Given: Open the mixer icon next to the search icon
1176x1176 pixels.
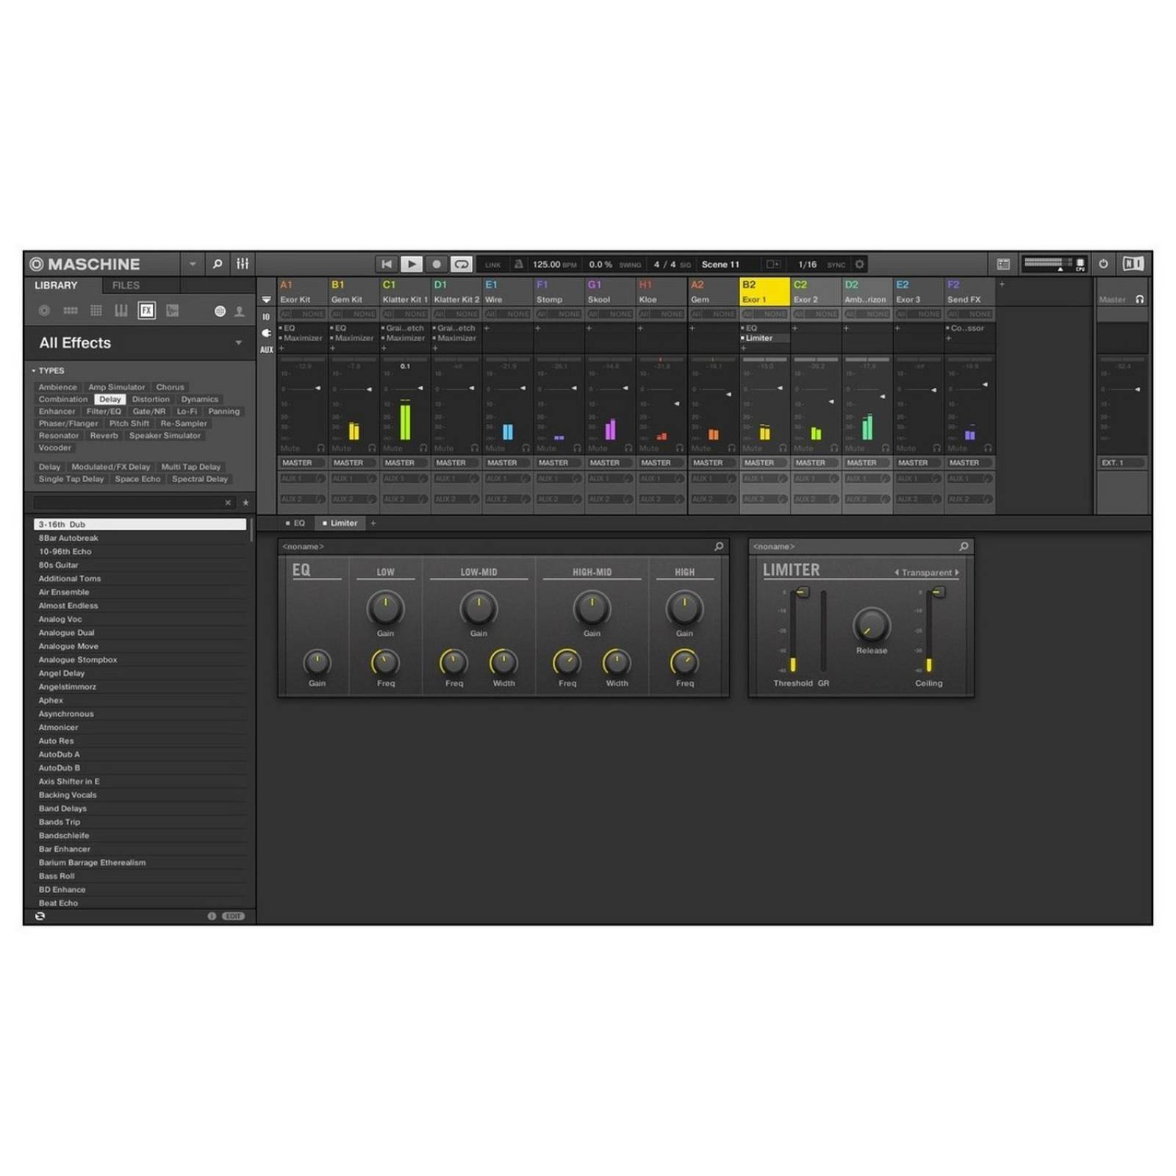Looking at the screenshot, I should [243, 264].
